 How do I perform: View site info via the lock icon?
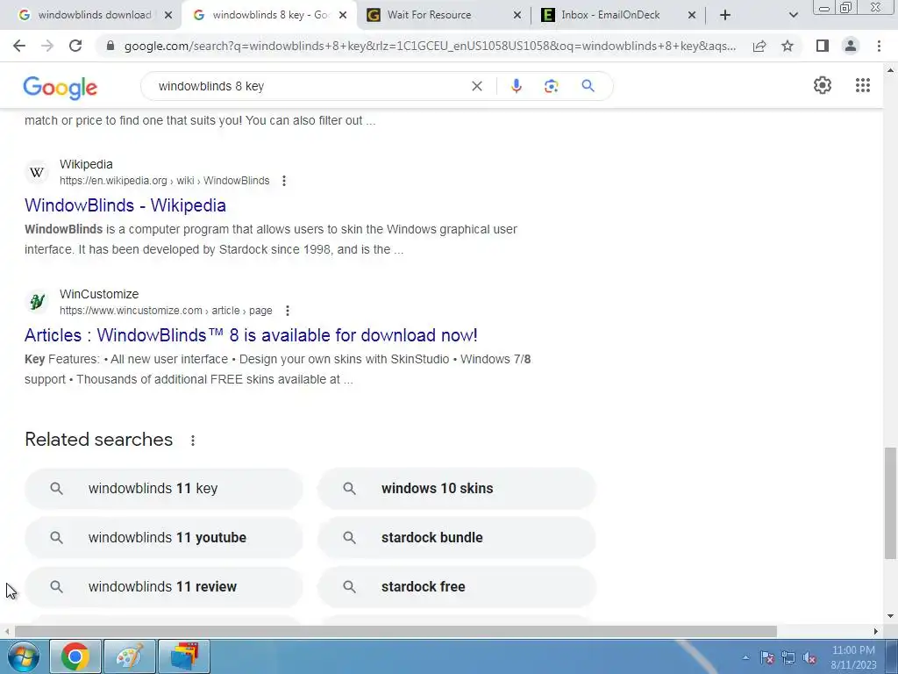tap(110, 46)
